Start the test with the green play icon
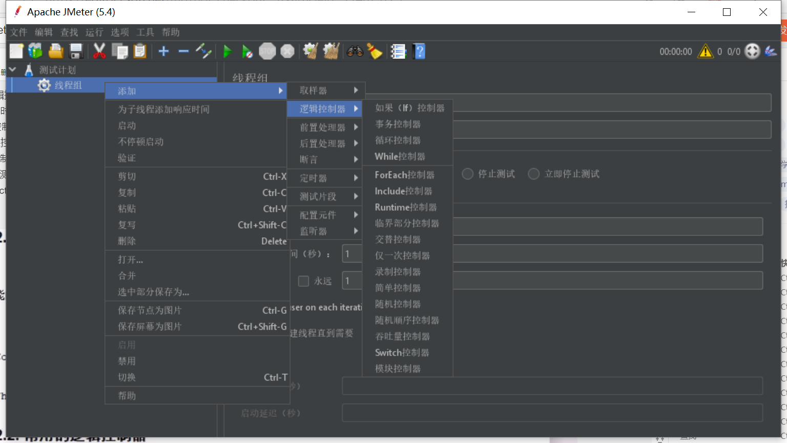Image resolution: width=787 pixels, height=443 pixels. [x=227, y=51]
